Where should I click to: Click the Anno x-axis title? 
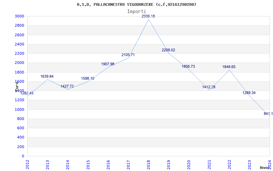pos(265,168)
